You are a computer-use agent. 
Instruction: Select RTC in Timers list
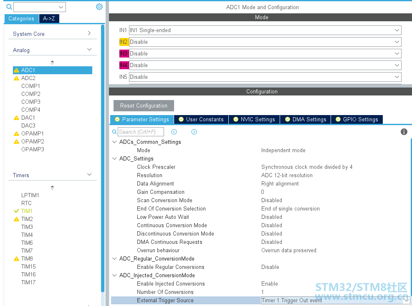point(27,203)
